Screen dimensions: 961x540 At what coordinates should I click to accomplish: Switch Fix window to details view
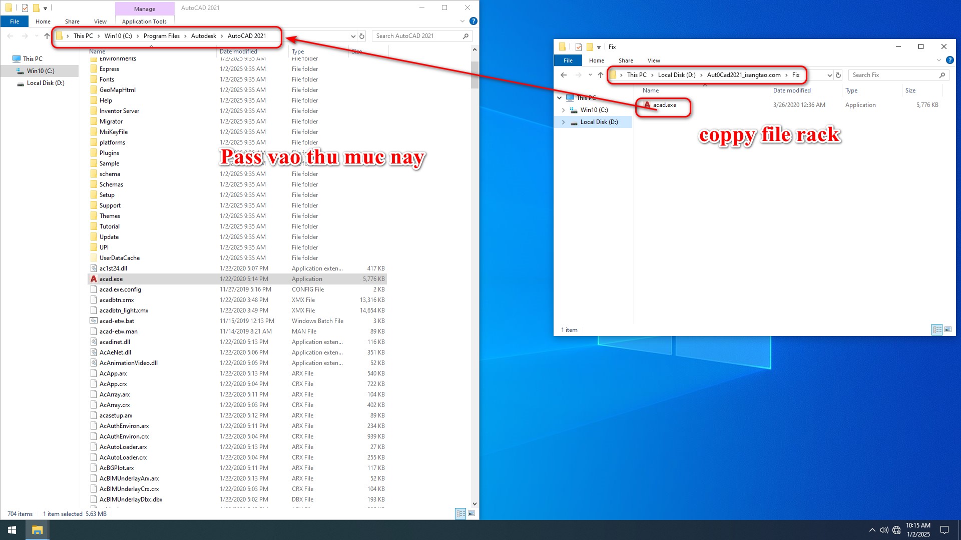point(937,329)
